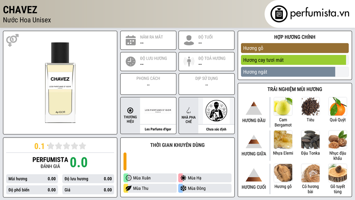Image resolution: width=355 pixels, height=200 pixels.
Task: Select the Mùa Hạ season button
Action: pyautogui.click(x=205, y=178)
